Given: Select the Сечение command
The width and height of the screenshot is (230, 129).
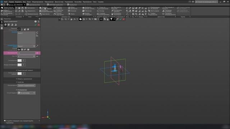Looking at the screenshot, I should 72,11.
